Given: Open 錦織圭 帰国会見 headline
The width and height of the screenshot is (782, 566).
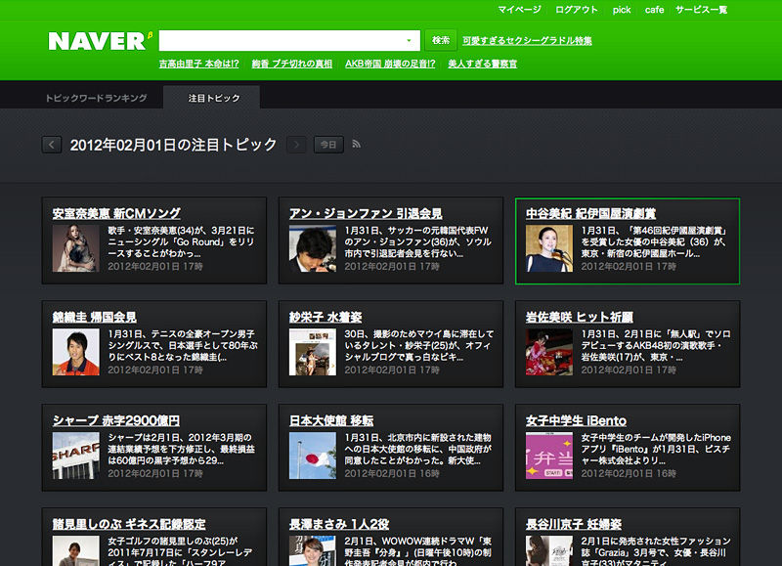Looking at the screenshot, I should click(x=94, y=317).
